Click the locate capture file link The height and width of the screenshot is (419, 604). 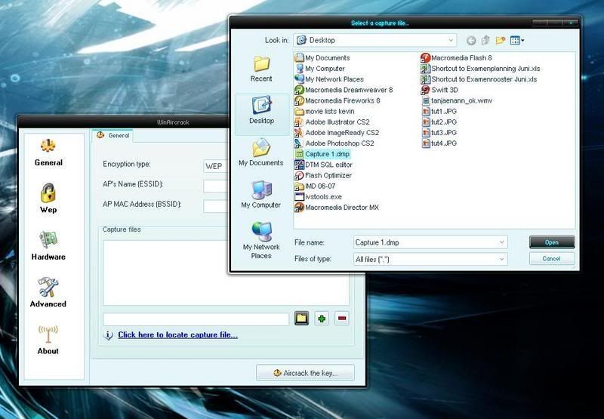[x=177, y=335]
